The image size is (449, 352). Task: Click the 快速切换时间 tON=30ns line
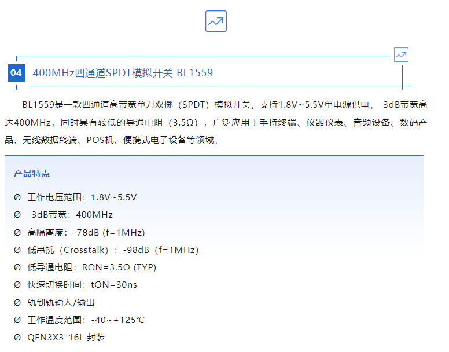82,285
